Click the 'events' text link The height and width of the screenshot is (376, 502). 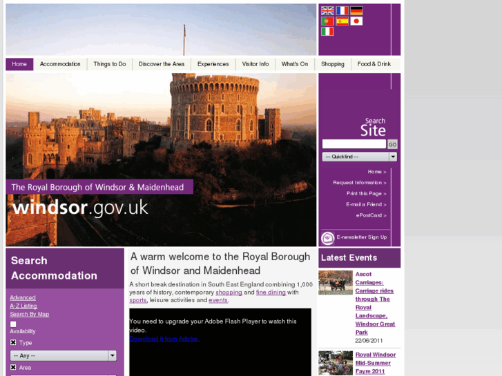[218, 300]
